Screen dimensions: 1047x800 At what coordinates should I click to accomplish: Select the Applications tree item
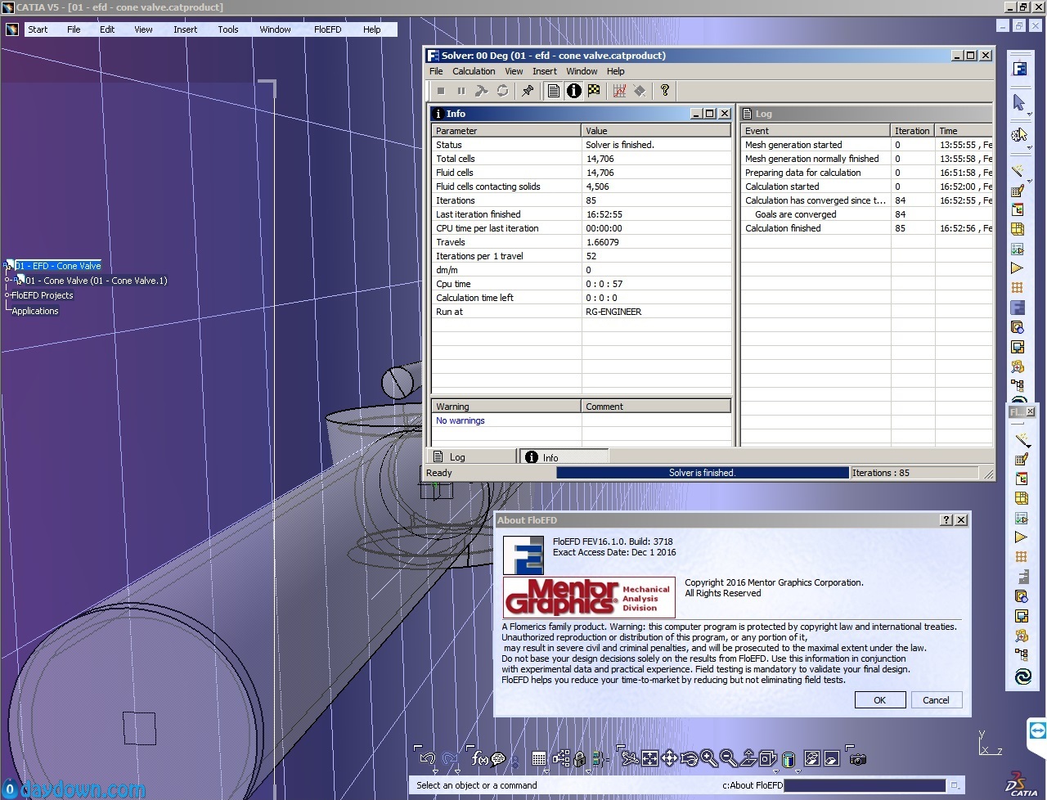tap(35, 311)
